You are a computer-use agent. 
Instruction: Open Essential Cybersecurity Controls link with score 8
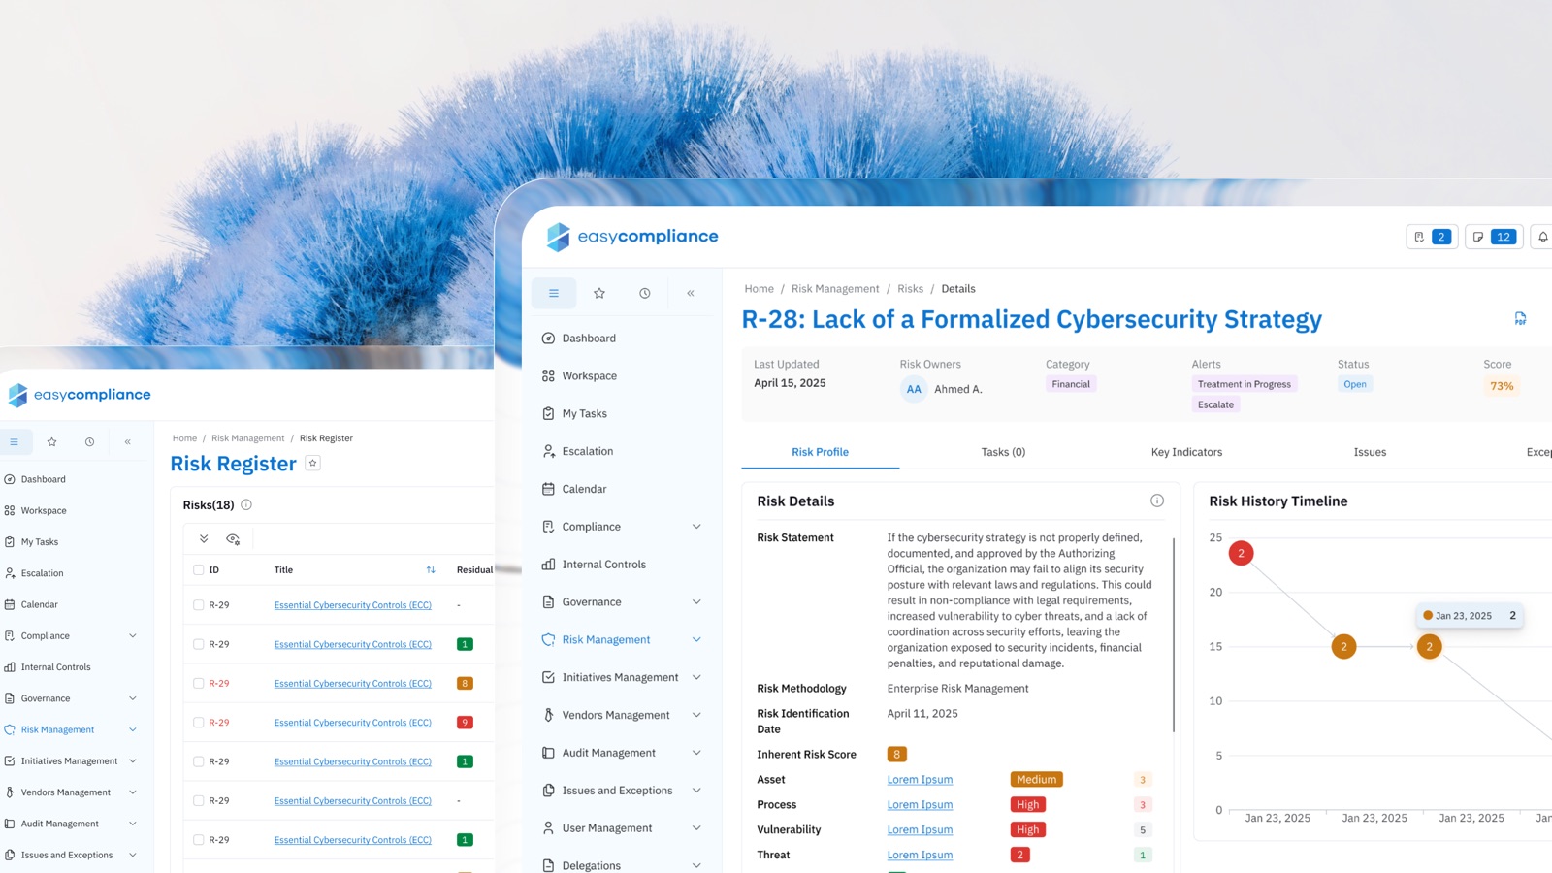click(352, 684)
